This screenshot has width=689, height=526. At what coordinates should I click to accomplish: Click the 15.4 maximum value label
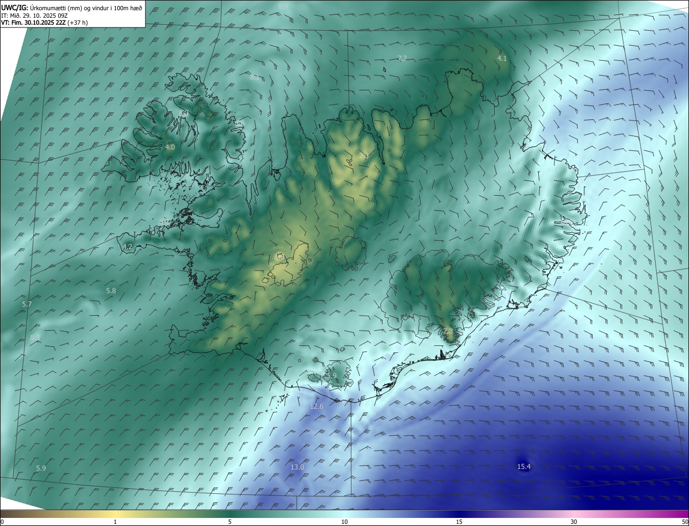pyautogui.click(x=524, y=466)
